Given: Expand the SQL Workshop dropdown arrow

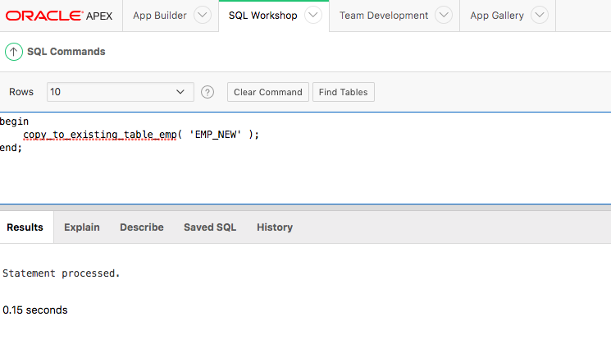Looking at the screenshot, I should pos(312,16).
